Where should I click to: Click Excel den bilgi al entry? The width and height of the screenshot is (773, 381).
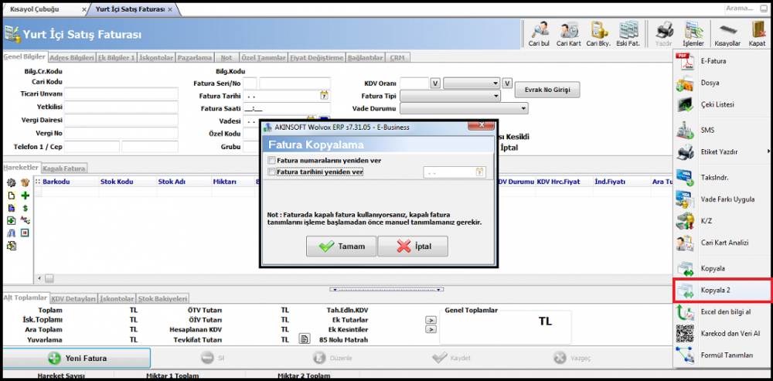722,312
